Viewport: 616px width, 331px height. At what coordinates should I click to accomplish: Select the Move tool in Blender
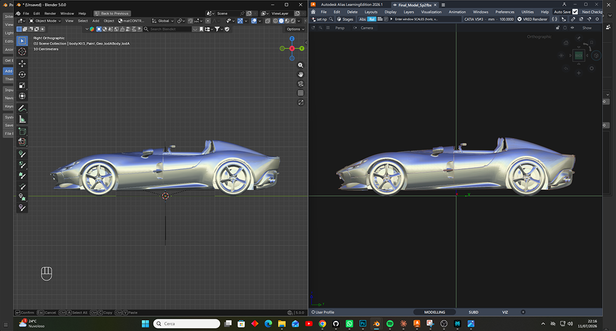(22, 63)
